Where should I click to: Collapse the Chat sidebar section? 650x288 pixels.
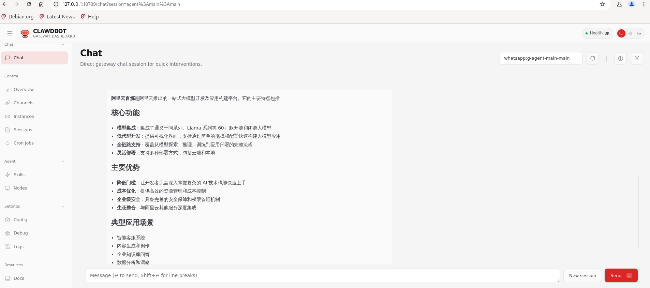coord(63,44)
